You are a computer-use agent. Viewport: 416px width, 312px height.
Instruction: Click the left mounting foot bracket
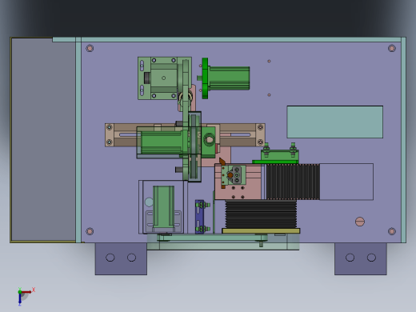(x=121, y=258)
